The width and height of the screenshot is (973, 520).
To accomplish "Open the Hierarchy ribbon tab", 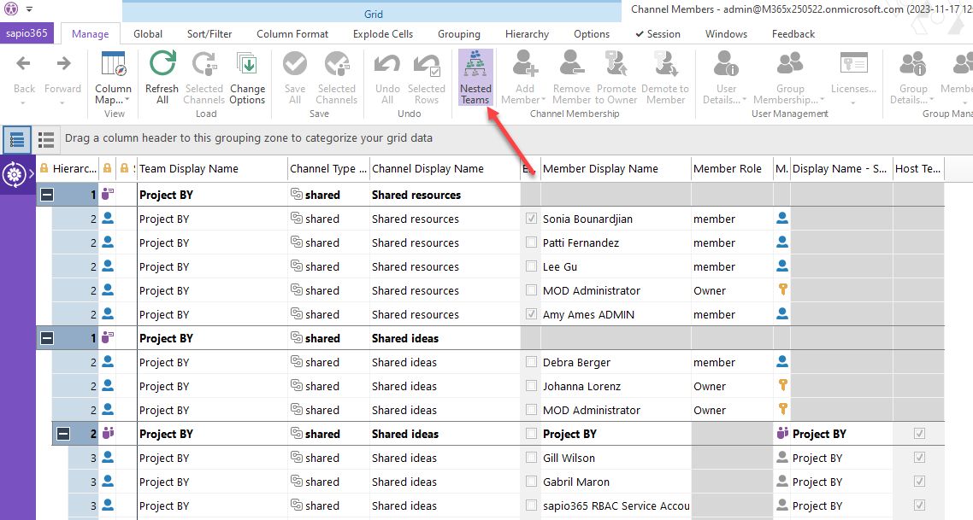I will (527, 34).
